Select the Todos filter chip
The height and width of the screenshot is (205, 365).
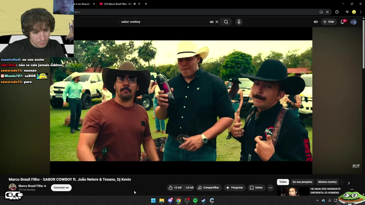coord(283,182)
